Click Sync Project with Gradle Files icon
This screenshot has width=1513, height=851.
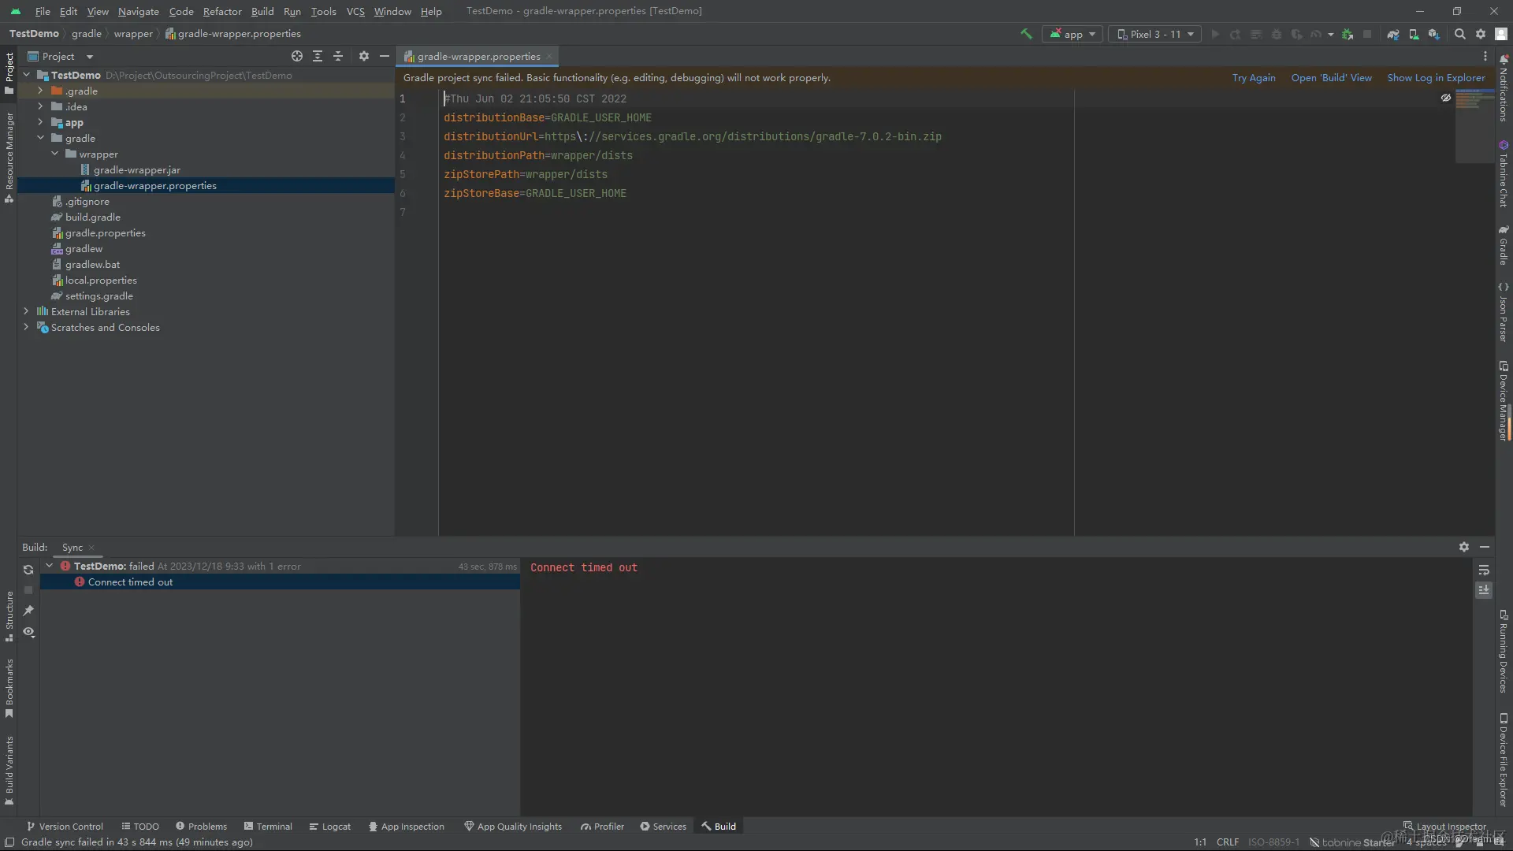pos(1393,34)
